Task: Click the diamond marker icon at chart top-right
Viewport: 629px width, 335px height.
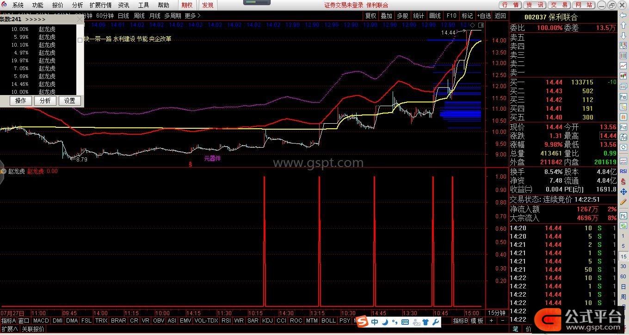Action: (x=473, y=24)
